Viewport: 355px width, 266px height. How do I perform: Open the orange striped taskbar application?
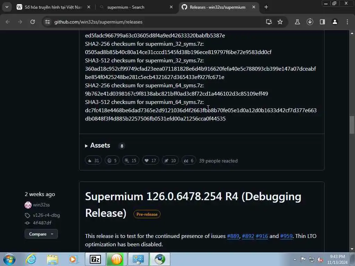click(116, 259)
